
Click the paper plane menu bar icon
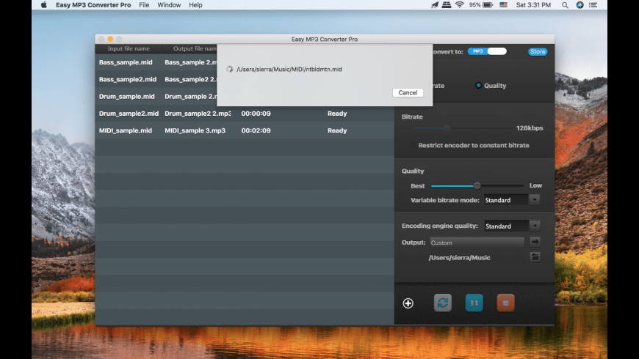(435, 5)
